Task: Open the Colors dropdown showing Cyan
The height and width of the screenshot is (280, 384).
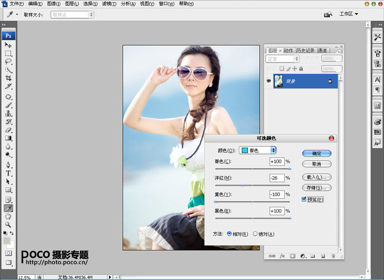Action: (258, 150)
